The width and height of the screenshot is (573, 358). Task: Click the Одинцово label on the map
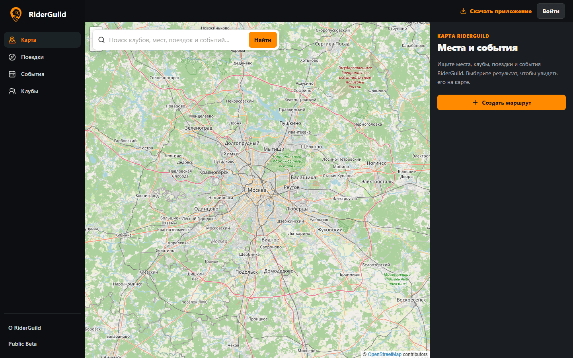[x=206, y=209]
